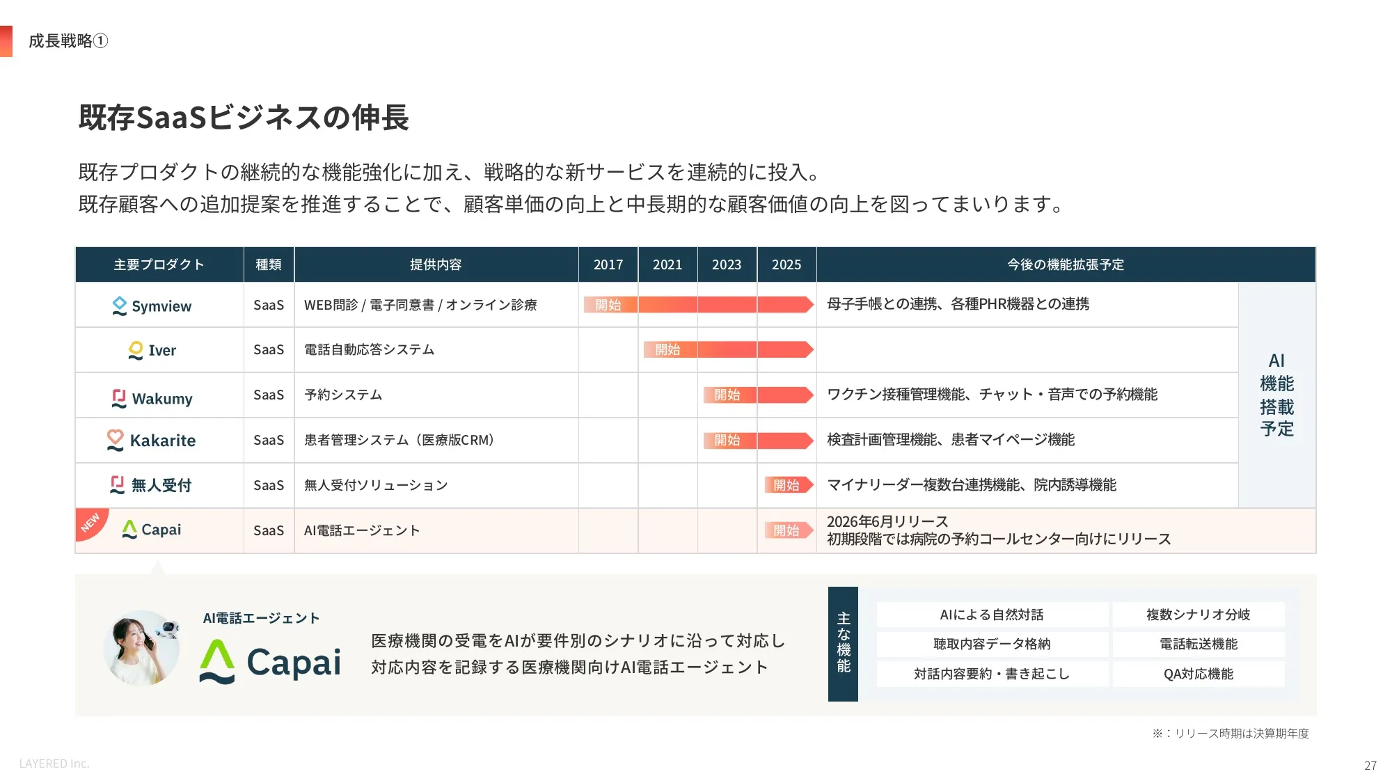Click the slide title 既存SaaSビジネスの伸長
Image resolution: width=1392 pixels, height=783 pixels.
click(244, 117)
